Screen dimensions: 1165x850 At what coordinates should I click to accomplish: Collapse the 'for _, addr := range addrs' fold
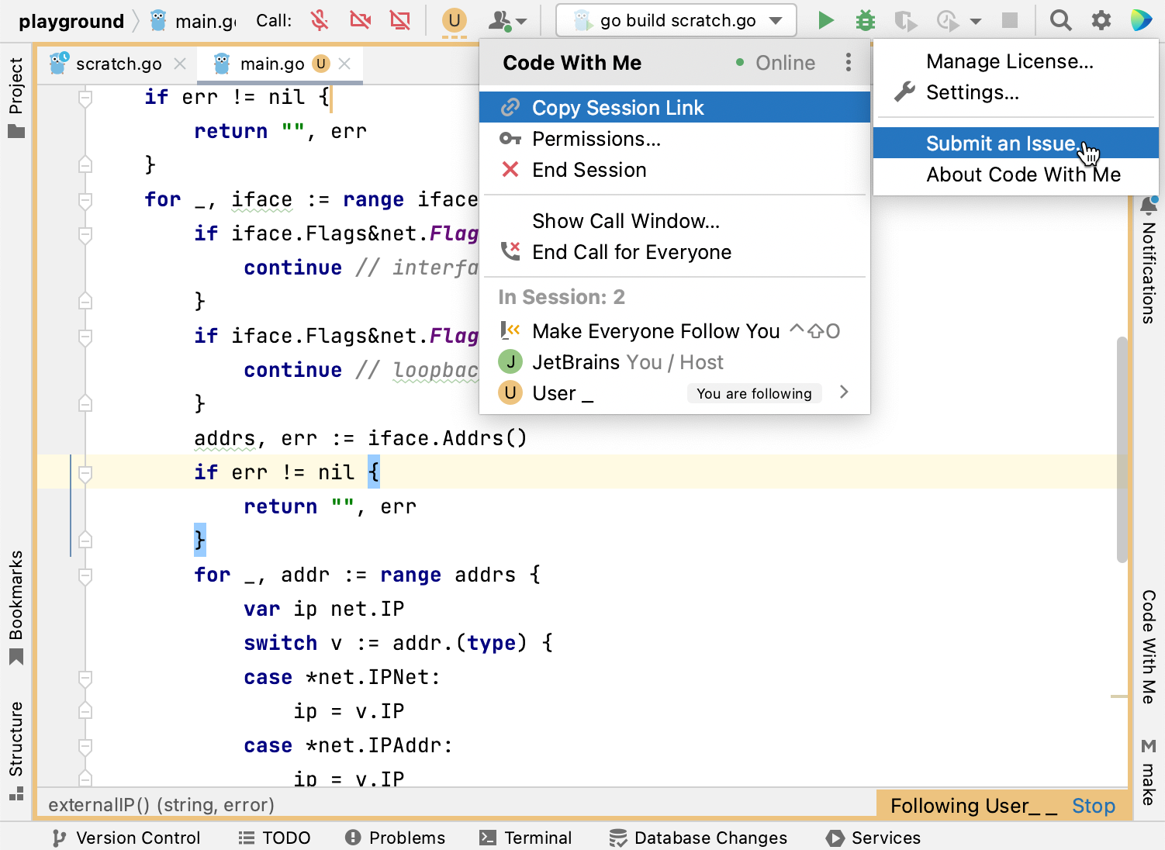(85, 575)
